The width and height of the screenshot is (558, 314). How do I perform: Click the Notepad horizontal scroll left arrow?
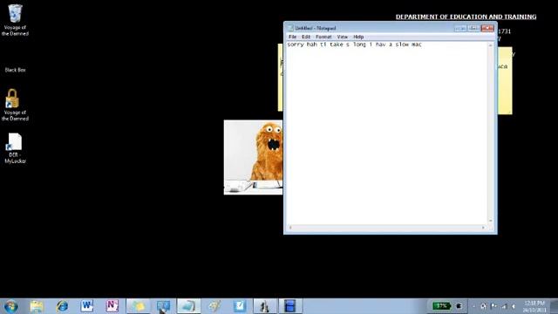pos(290,228)
